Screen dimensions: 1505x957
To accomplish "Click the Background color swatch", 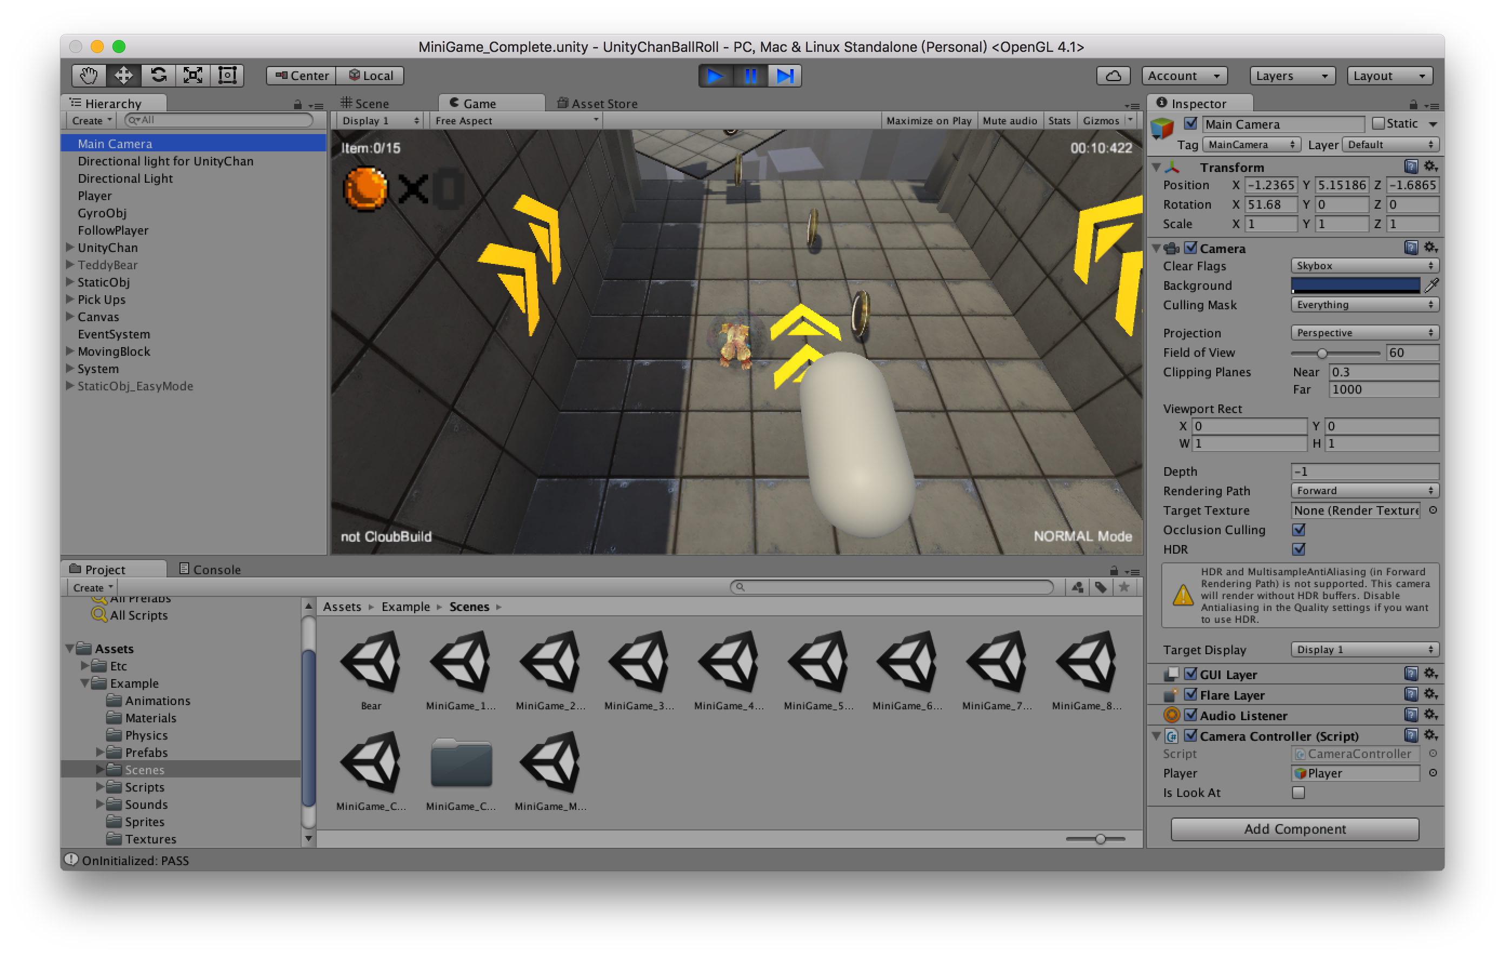I will pyautogui.click(x=1354, y=285).
